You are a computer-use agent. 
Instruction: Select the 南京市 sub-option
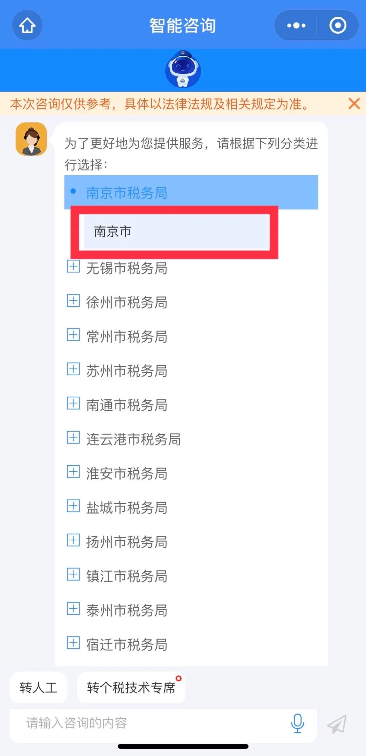pyautogui.click(x=113, y=232)
